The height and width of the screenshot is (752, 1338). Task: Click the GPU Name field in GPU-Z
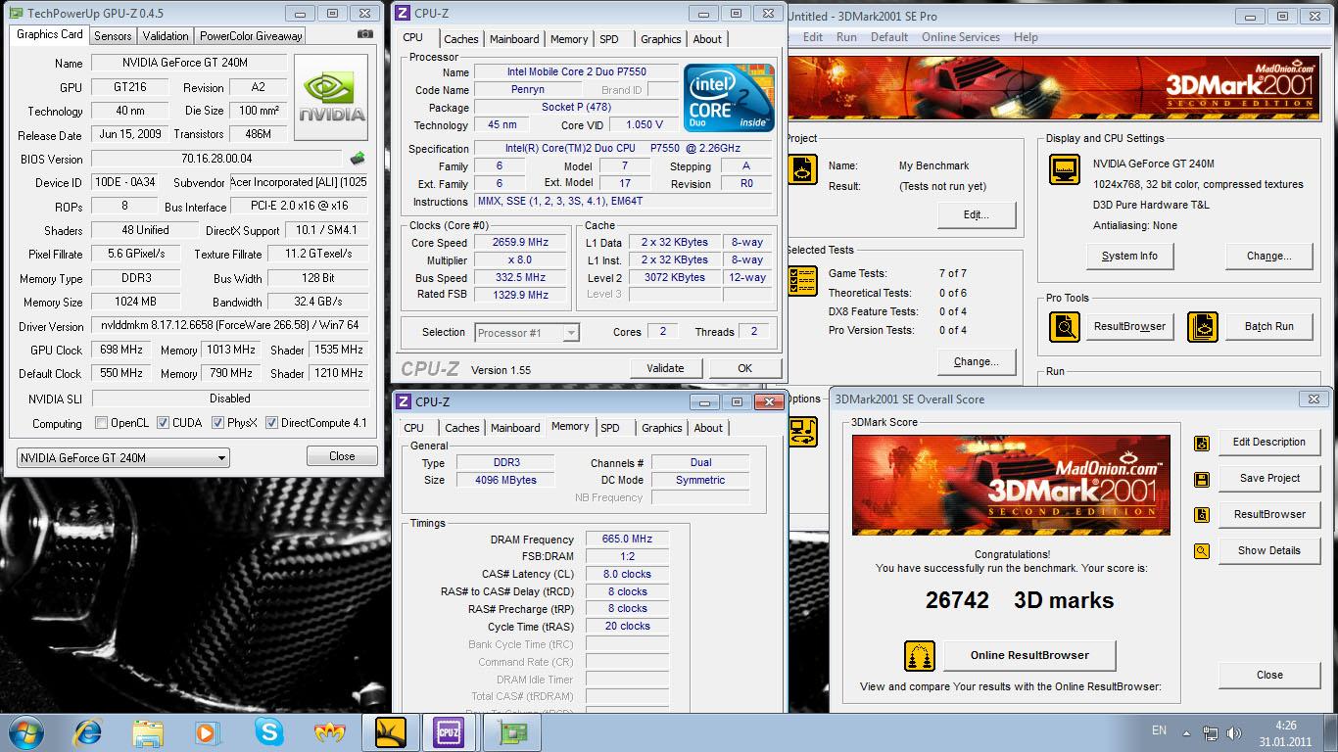[x=189, y=63]
